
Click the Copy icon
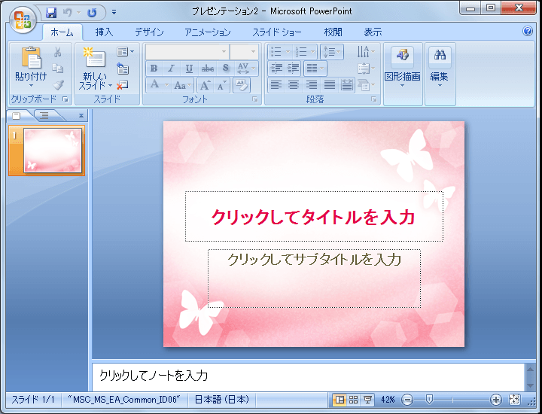[58, 68]
